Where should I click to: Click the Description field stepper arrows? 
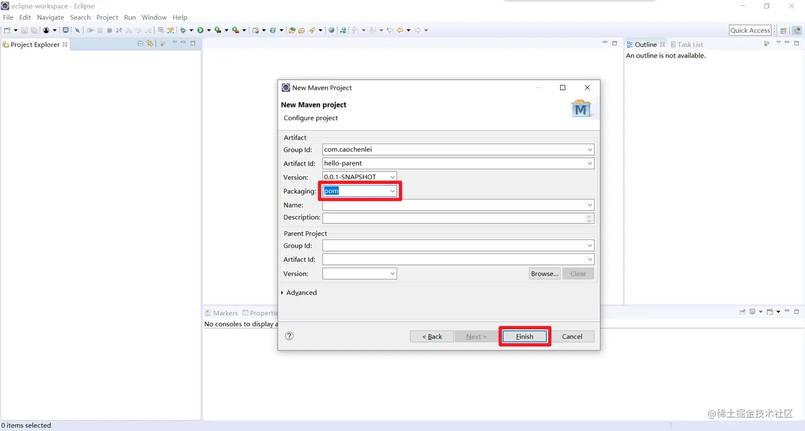589,218
